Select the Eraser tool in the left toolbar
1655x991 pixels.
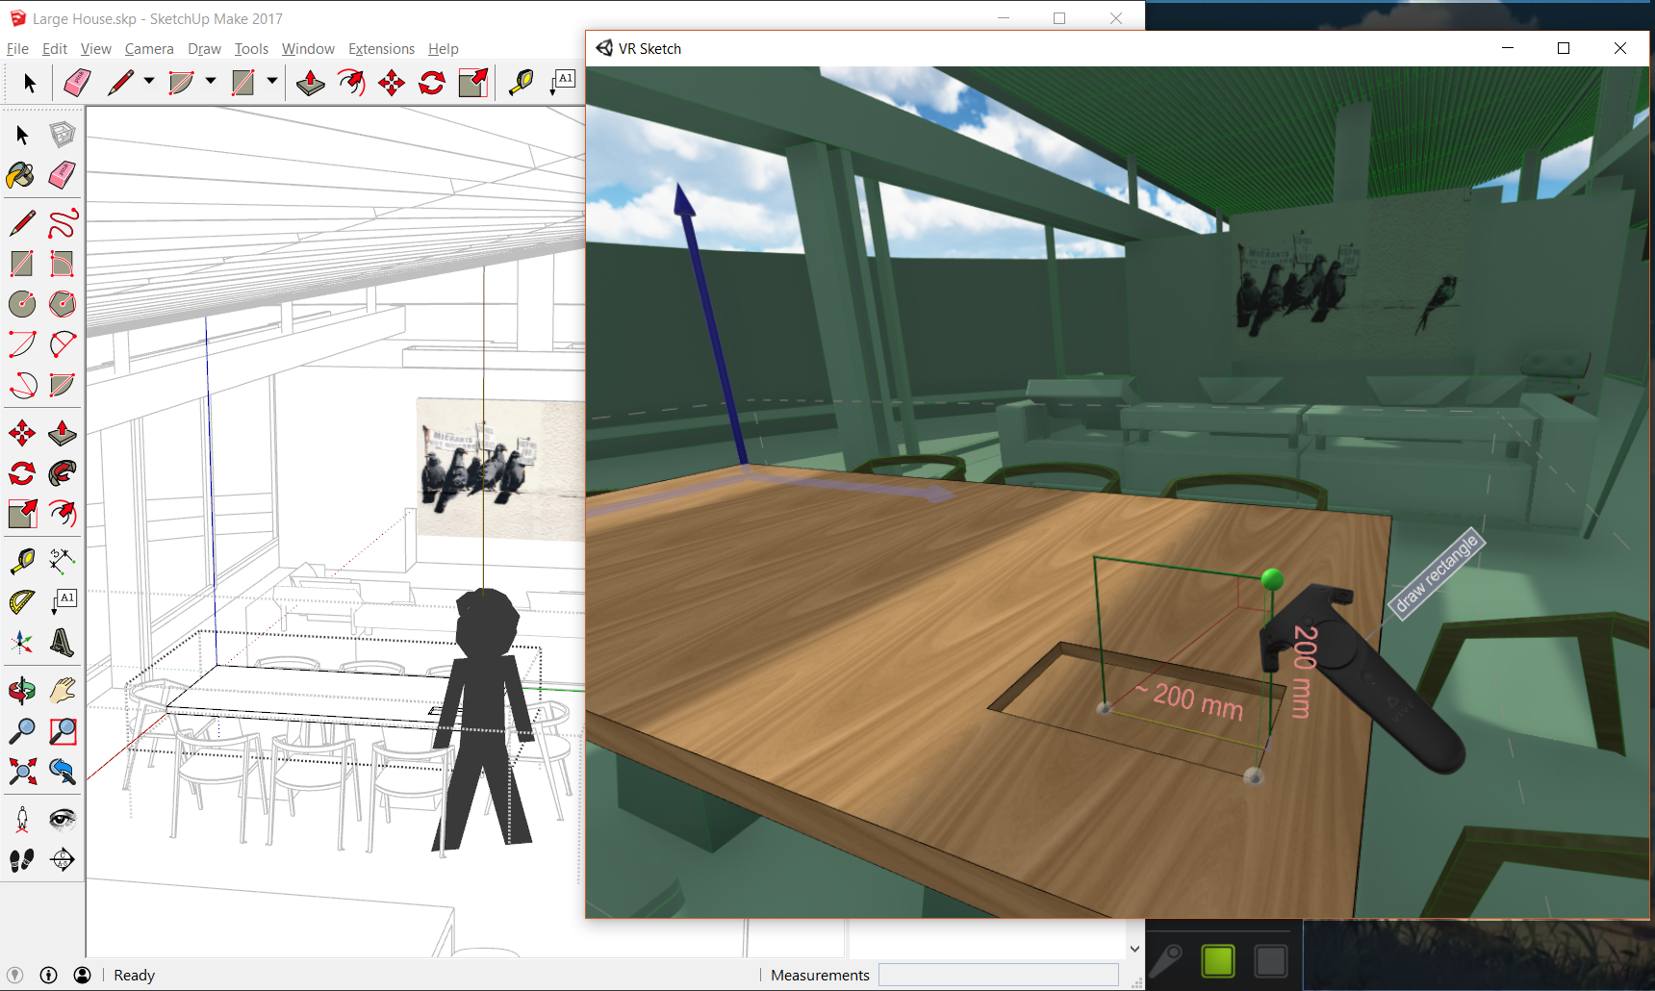click(x=63, y=174)
